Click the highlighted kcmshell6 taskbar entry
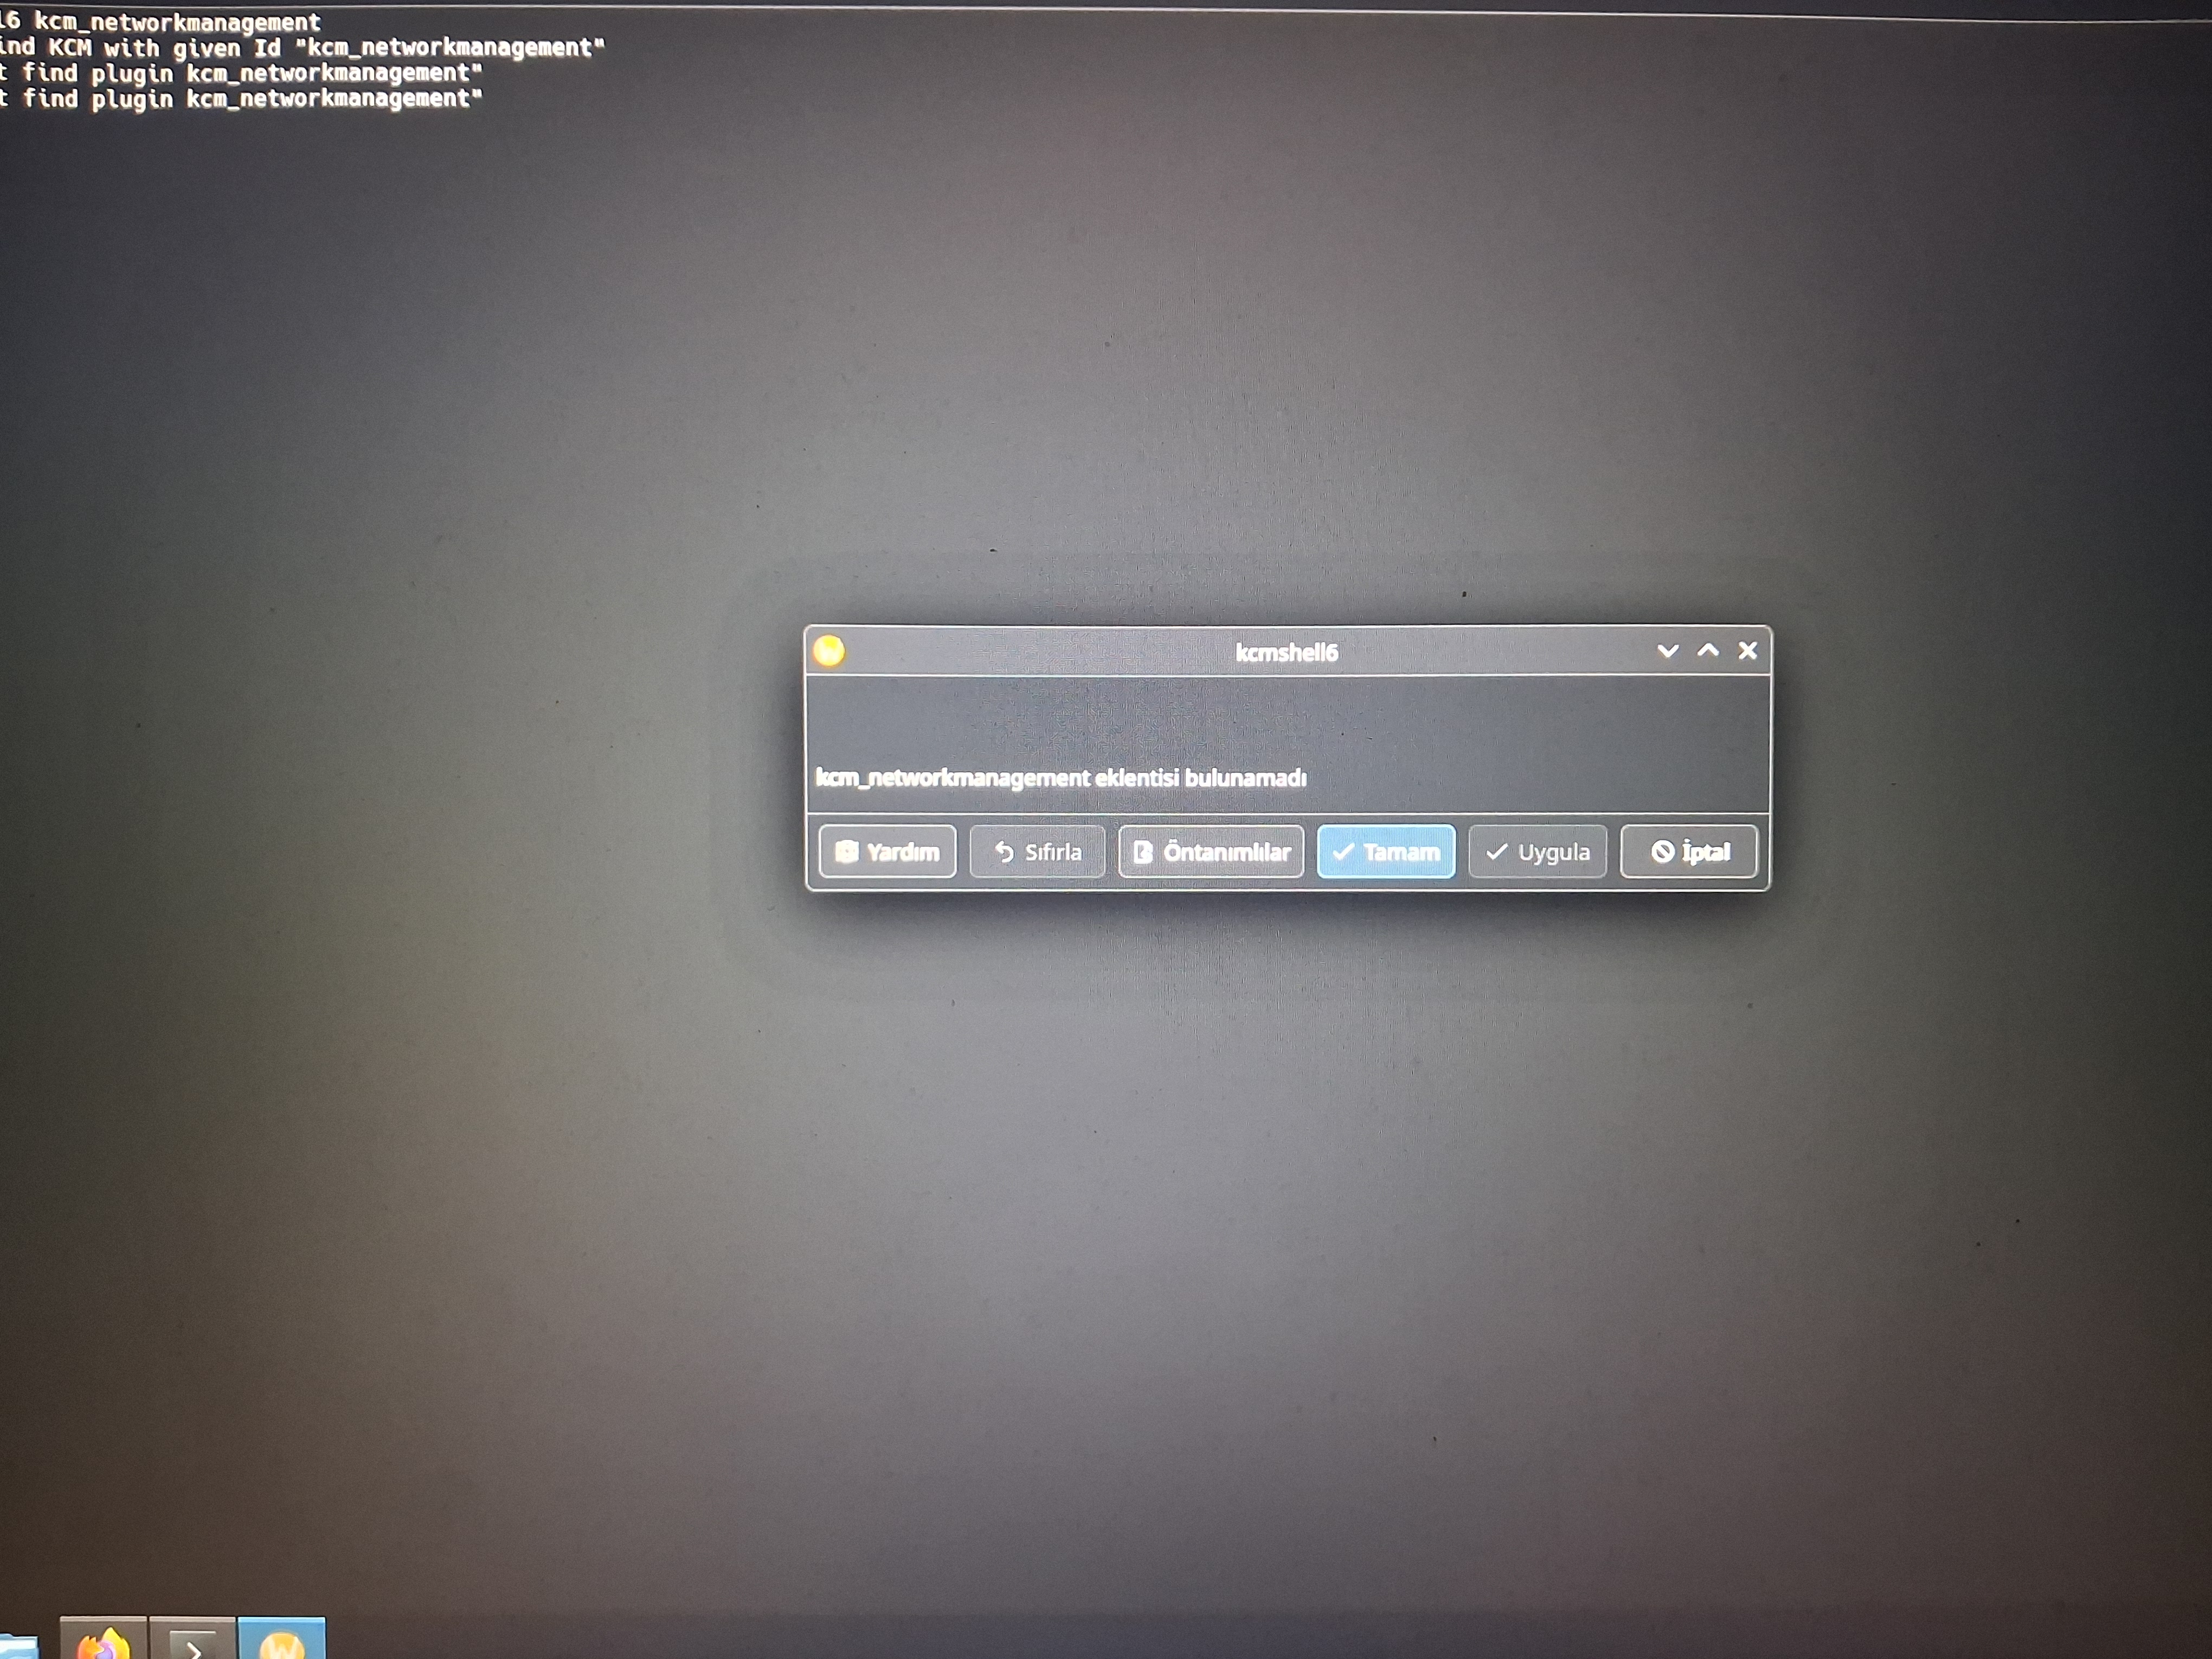Viewport: 2212px width, 1659px height. pyautogui.click(x=281, y=1640)
